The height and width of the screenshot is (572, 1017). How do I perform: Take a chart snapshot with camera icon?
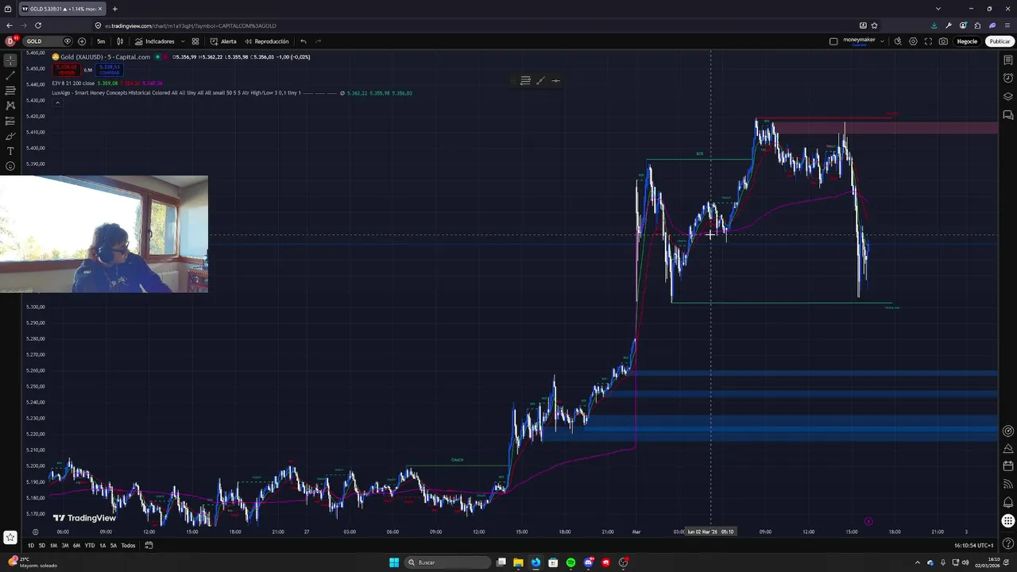[x=943, y=41]
